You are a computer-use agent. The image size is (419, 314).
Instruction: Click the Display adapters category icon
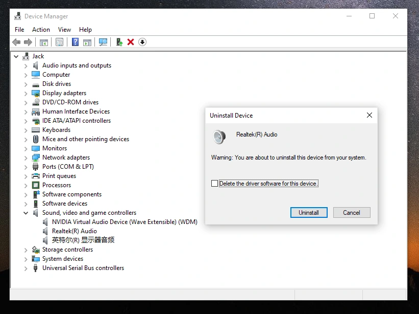coord(36,93)
